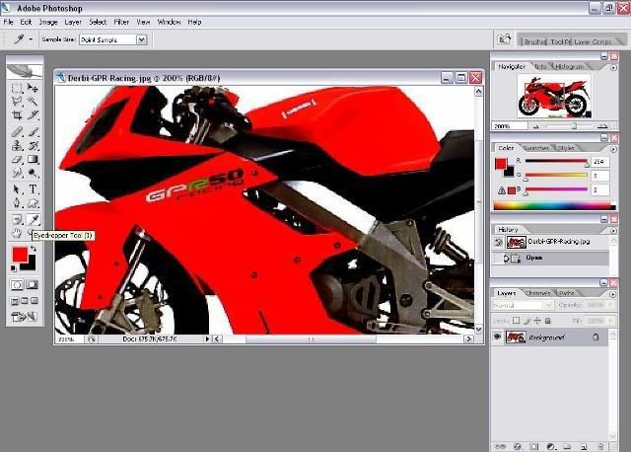Add a layer style from Layers panel

(x=518, y=446)
